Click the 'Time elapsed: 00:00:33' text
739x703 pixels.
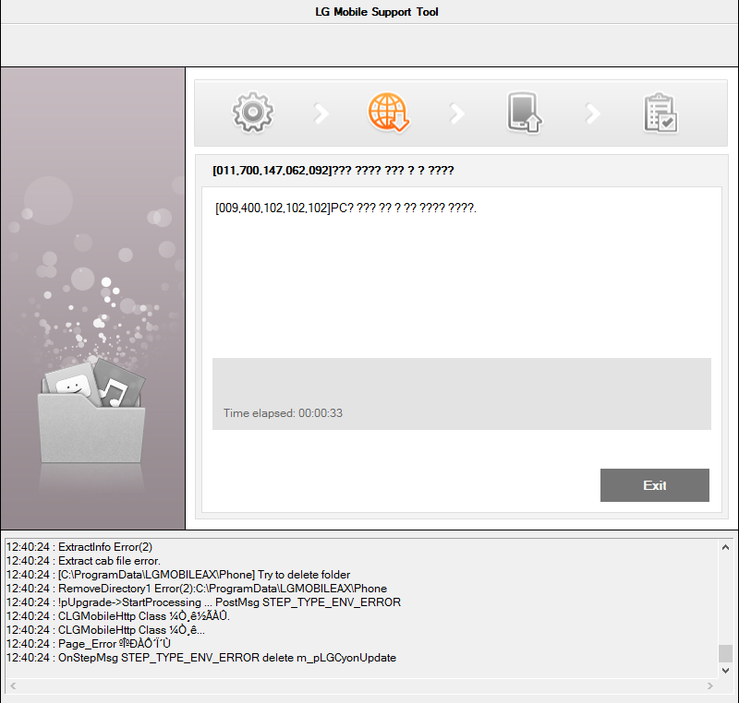click(283, 413)
